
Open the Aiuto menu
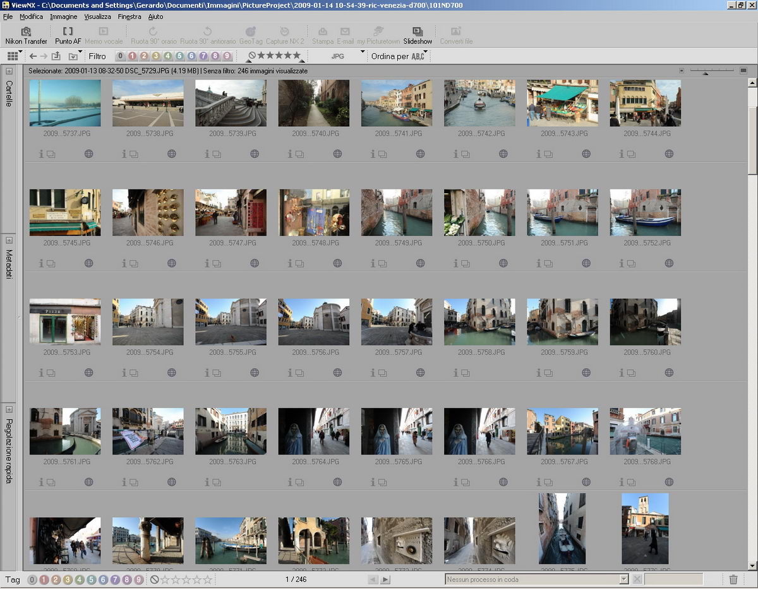click(155, 16)
